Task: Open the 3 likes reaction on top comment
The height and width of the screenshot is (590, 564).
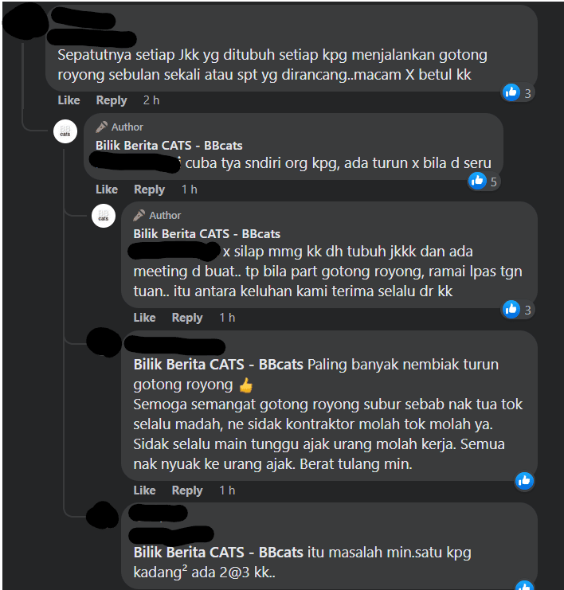Action: 518,92
